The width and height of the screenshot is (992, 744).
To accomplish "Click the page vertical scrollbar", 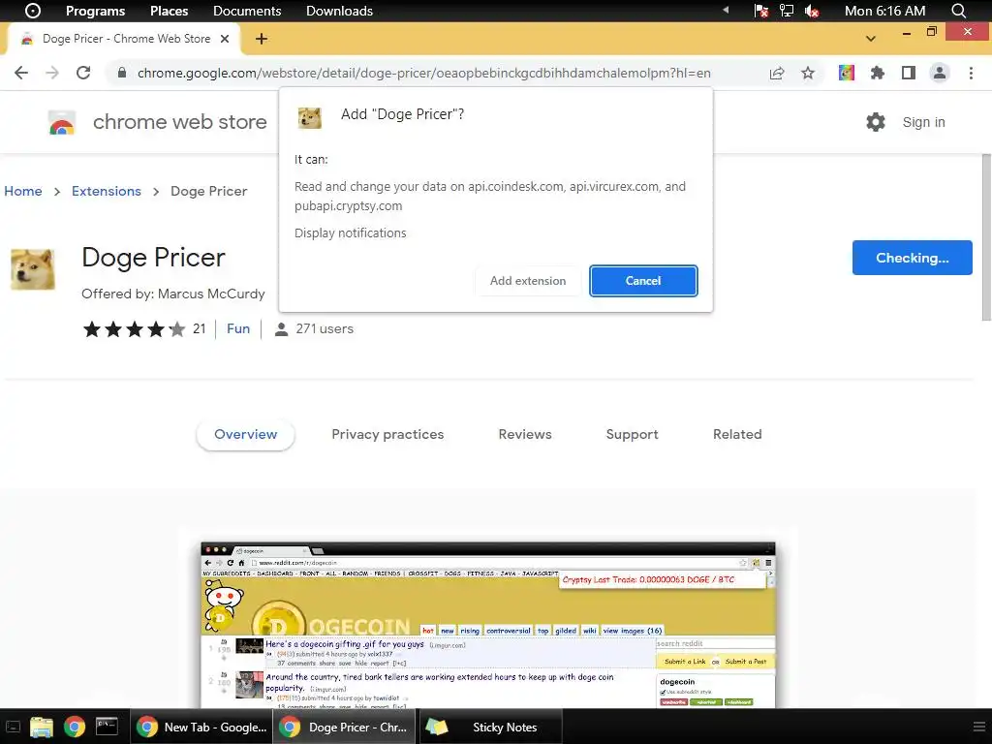I will point(986,237).
